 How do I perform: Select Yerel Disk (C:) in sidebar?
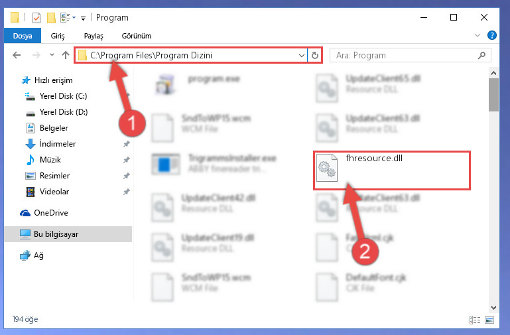[63, 96]
